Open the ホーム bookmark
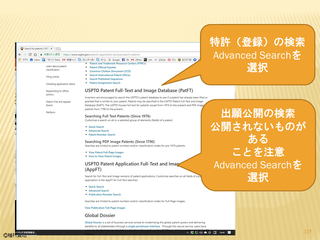Image resolution: width=320 pixels, height=240 pixels. coord(101,60)
